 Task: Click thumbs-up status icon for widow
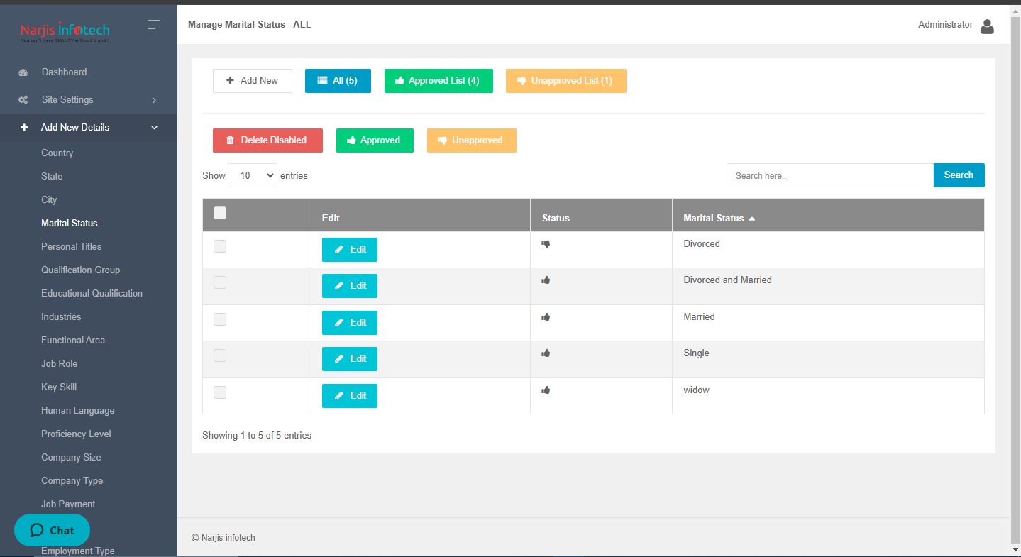[546, 390]
